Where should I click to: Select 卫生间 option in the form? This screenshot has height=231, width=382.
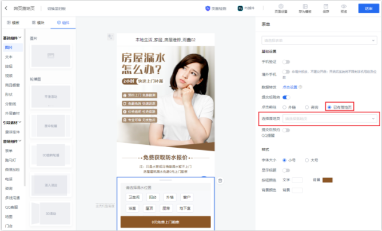click(x=134, y=197)
